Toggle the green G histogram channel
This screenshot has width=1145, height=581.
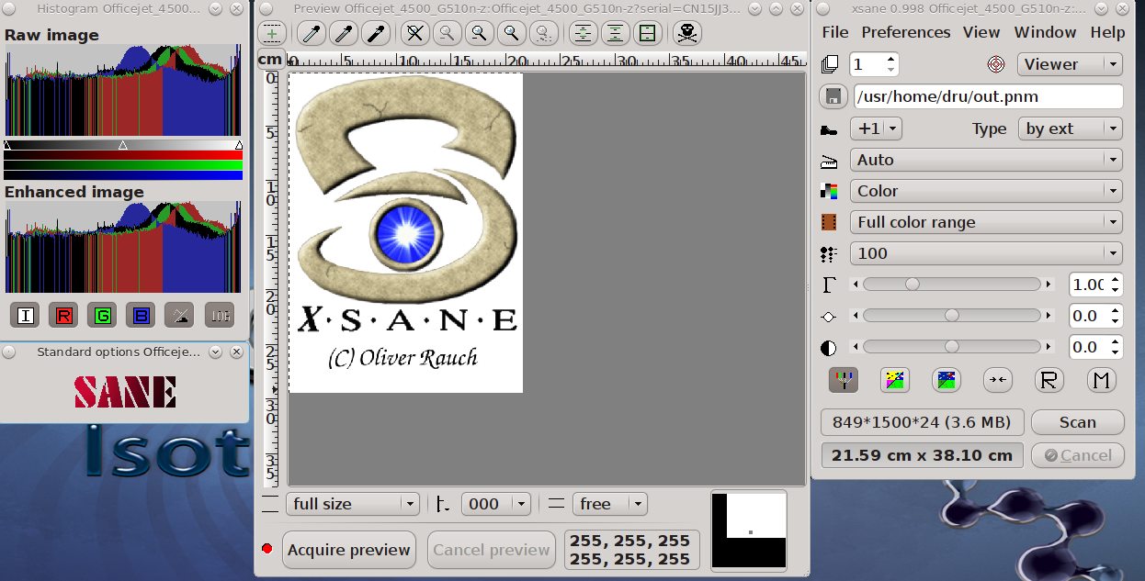(x=102, y=315)
